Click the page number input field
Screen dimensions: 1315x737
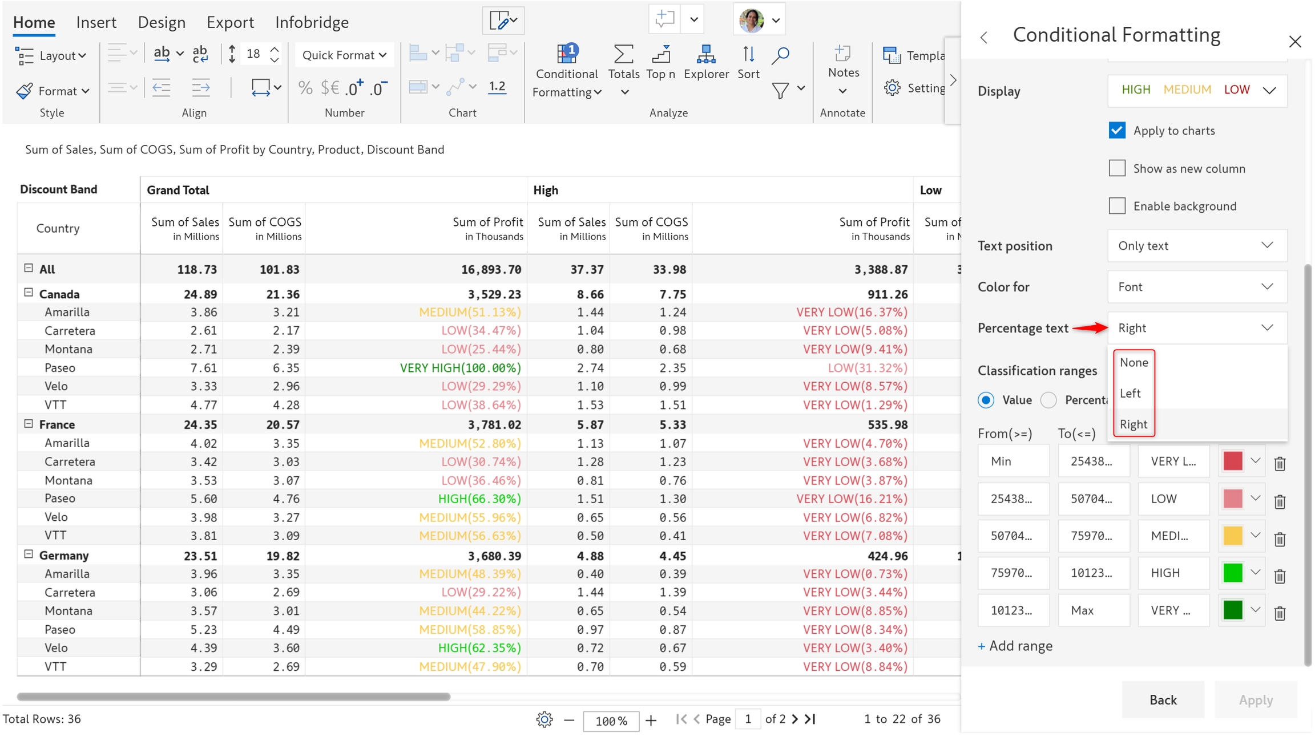click(x=748, y=719)
